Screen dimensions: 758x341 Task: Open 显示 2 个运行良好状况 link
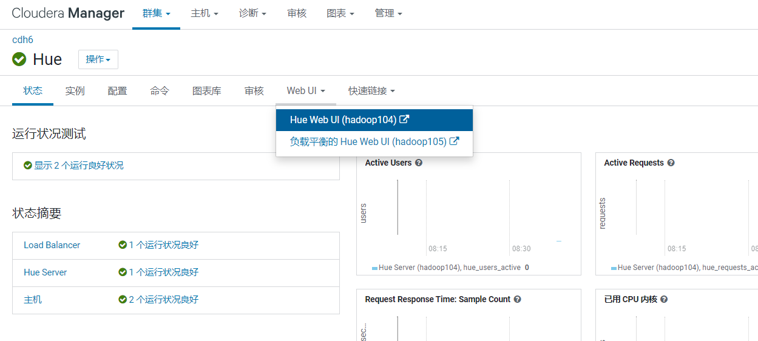pos(79,166)
